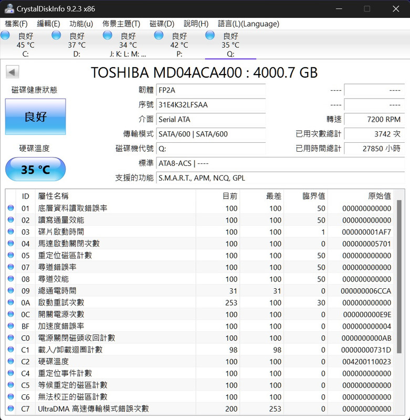Click the status dot for attribute C5
The height and width of the screenshot is (420, 410).
coord(10,384)
